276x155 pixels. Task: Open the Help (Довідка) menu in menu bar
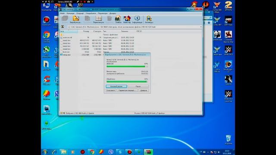click(x=113, y=13)
